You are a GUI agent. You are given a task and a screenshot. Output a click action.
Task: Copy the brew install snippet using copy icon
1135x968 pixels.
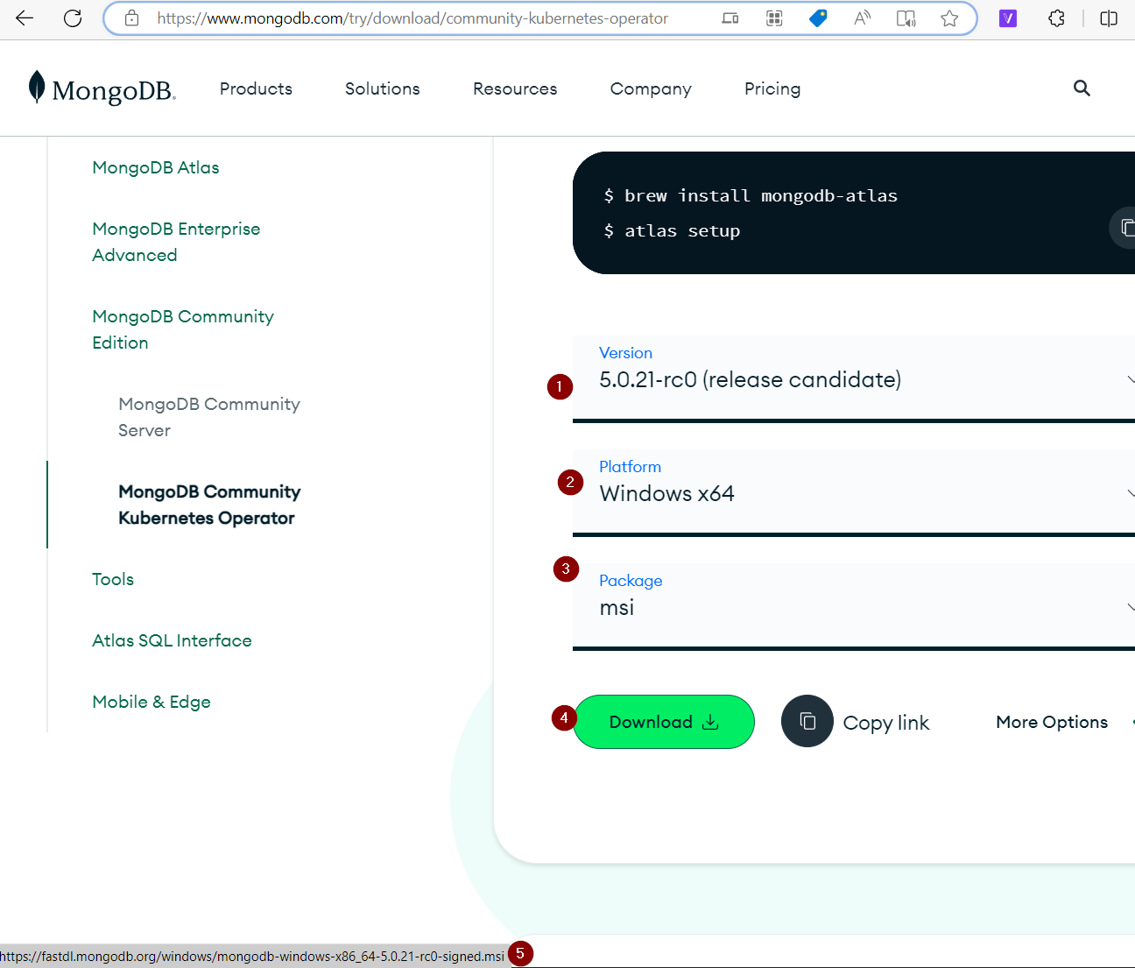pyautogui.click(x=1127, y=228)
